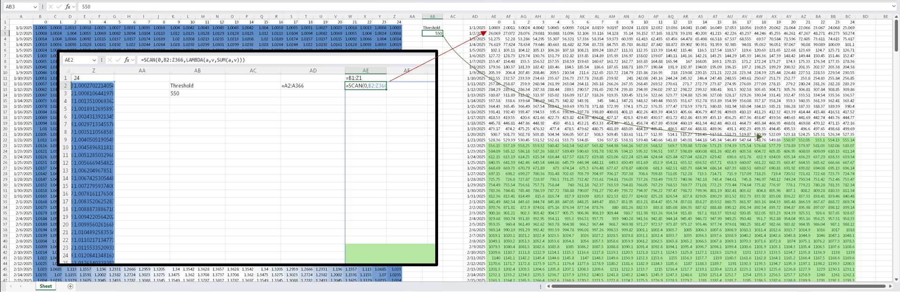Select column header AD
The height and width of the screenshot is (292, 900).
475,16
